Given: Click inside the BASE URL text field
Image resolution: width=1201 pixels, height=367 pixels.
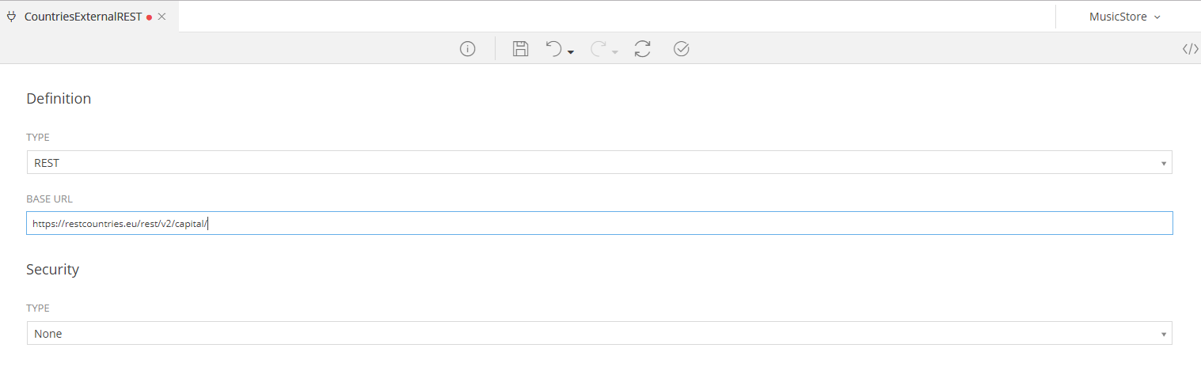Looking at the screenshot, I should (599, 224).
